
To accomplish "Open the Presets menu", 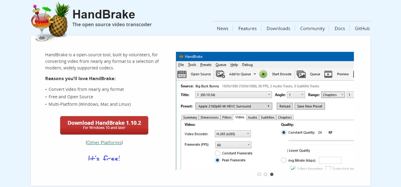I will [x=205, y=65].
